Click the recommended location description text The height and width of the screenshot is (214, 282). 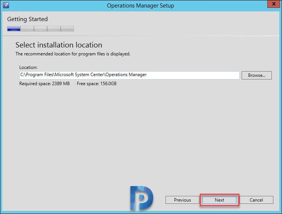[x=73, y=54]
